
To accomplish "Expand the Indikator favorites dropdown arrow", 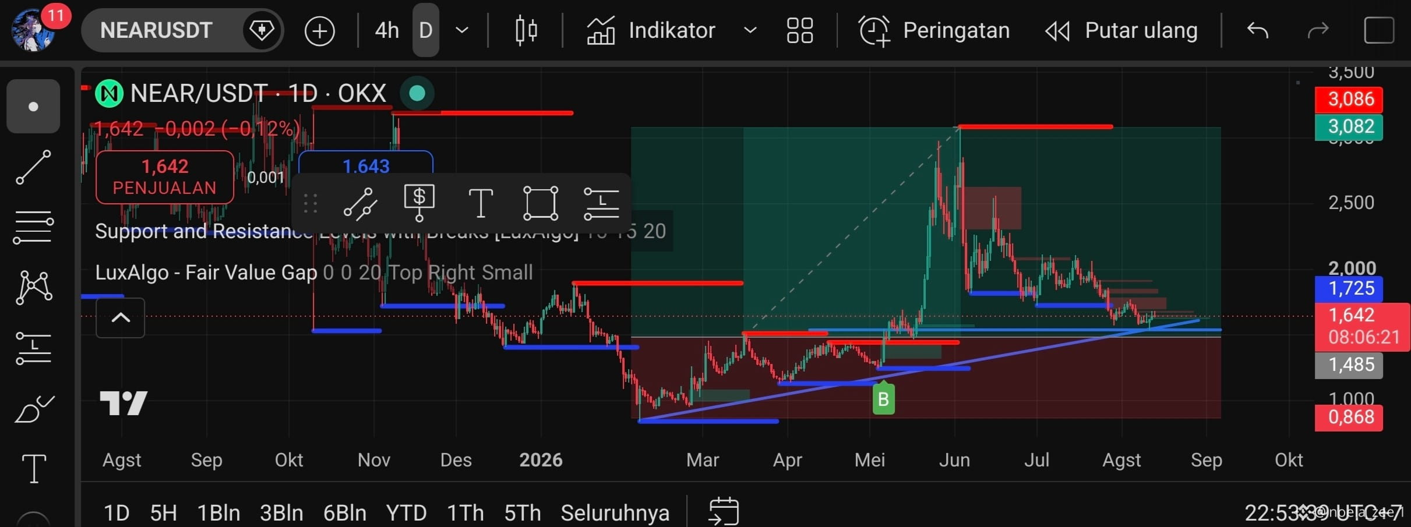I will [750, 30].
